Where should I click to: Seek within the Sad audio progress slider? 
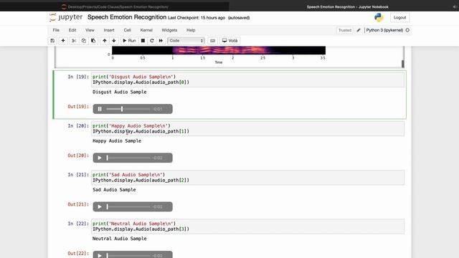coord(128,207)
